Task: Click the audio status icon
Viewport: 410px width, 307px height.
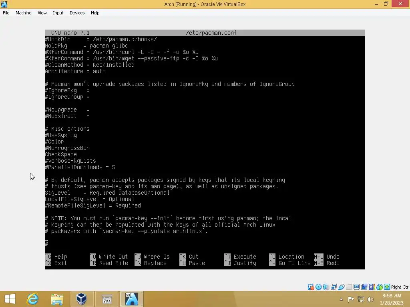Action: coord(326,287)
